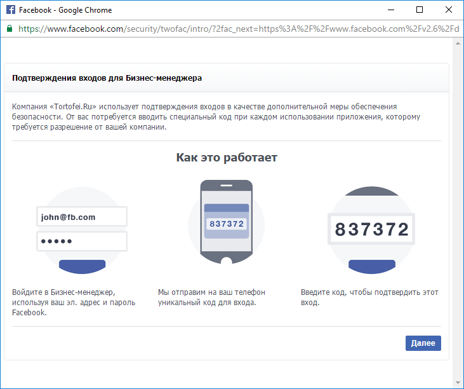Click the 'Подтверждения входов для Бизнес-менеджера' dialog header
The height and width of the screenshot is (389, 464).
(107, 78)
